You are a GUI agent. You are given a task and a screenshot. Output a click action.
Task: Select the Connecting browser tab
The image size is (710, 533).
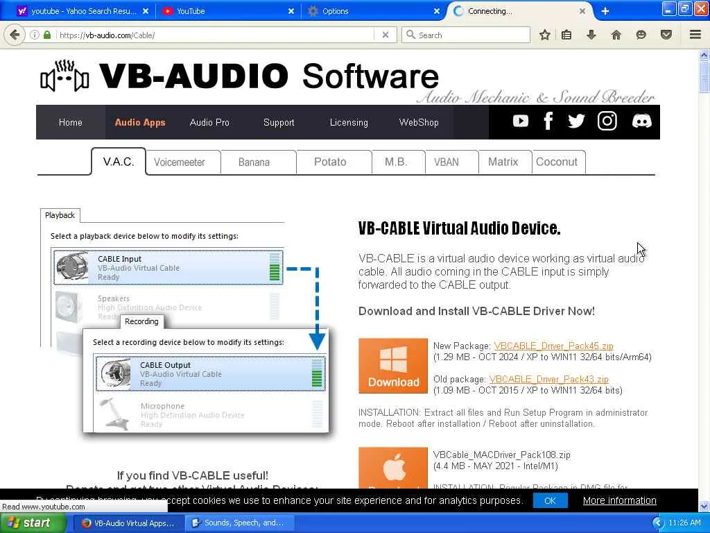[x=521, y=11]
